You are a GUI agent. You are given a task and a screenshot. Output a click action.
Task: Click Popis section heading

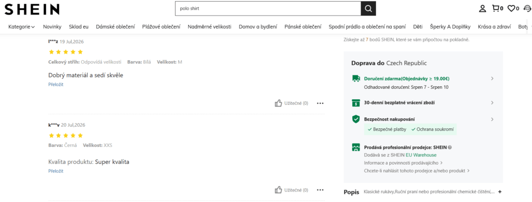click(x=351, y=192)
